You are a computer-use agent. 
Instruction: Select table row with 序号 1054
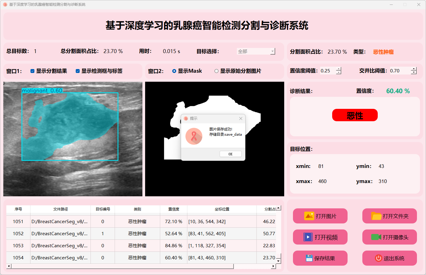point(141,258)
